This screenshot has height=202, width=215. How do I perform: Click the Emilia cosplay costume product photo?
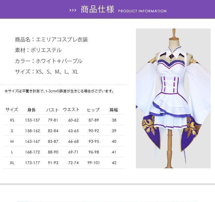click(173, 98)
